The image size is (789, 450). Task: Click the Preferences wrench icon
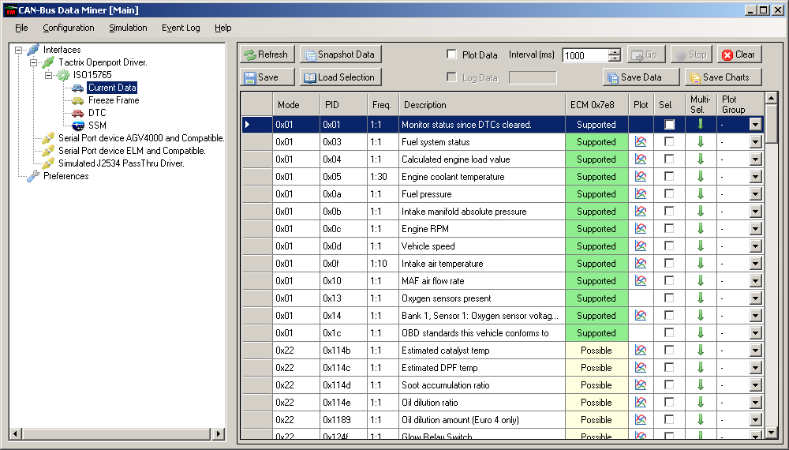33,176
